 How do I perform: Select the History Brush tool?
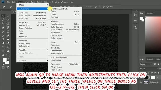pos(3,35)
